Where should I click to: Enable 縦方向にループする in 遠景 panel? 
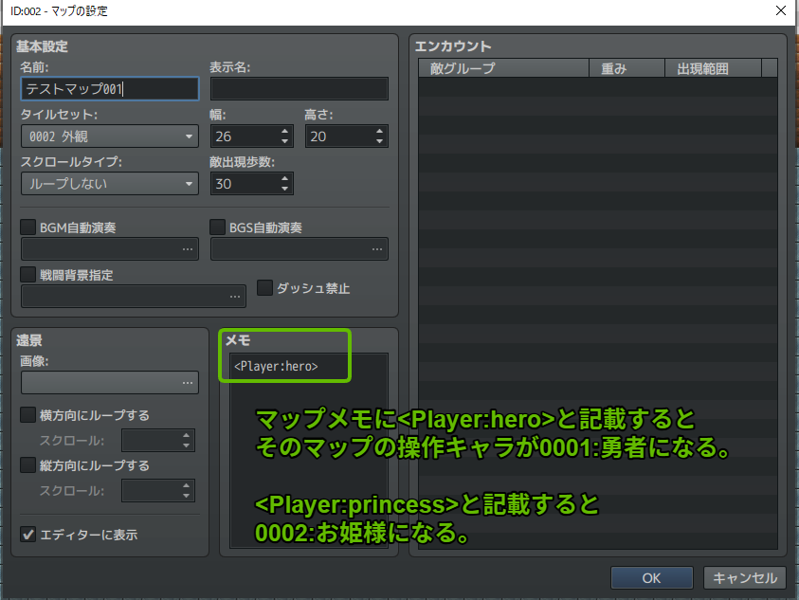point(27,466)
